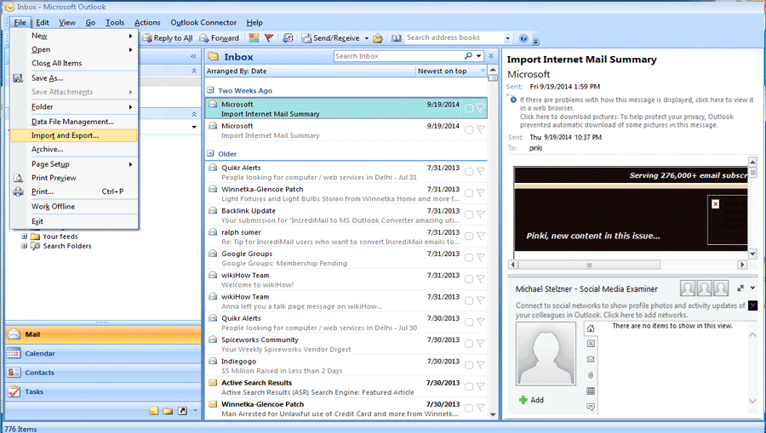Open the Send/Receive dropdown arrow
Viewport: 766px width, 433px height.
pyautogui.click(x=367, y=38)
